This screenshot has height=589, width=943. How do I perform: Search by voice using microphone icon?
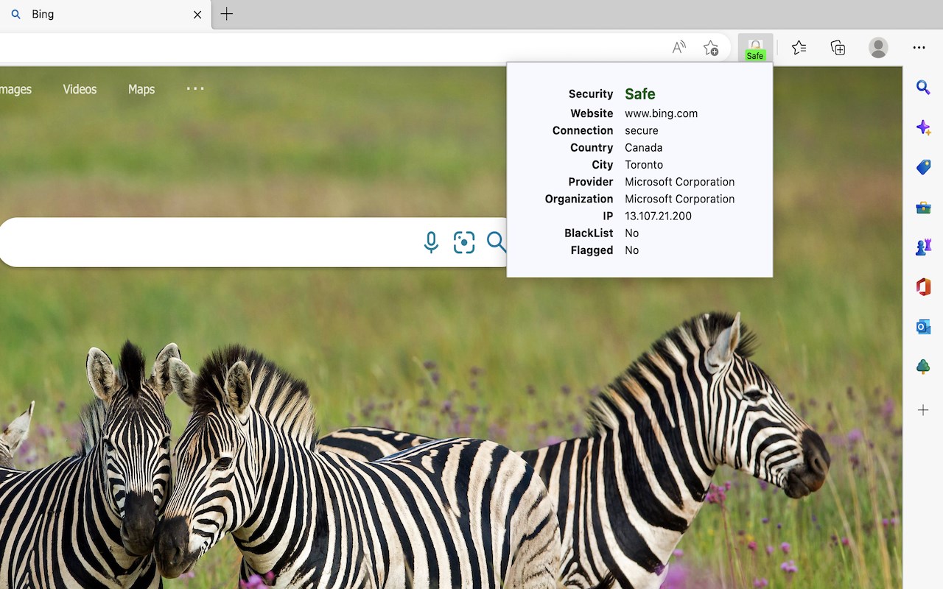point(431,242)
